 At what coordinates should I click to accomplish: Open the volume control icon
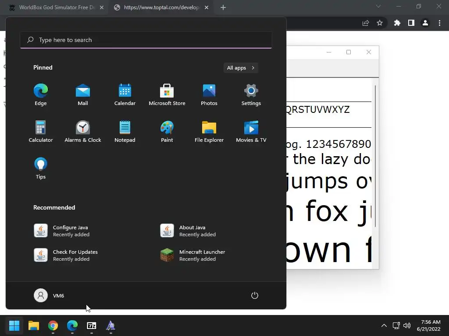click(x=406, y=325)
